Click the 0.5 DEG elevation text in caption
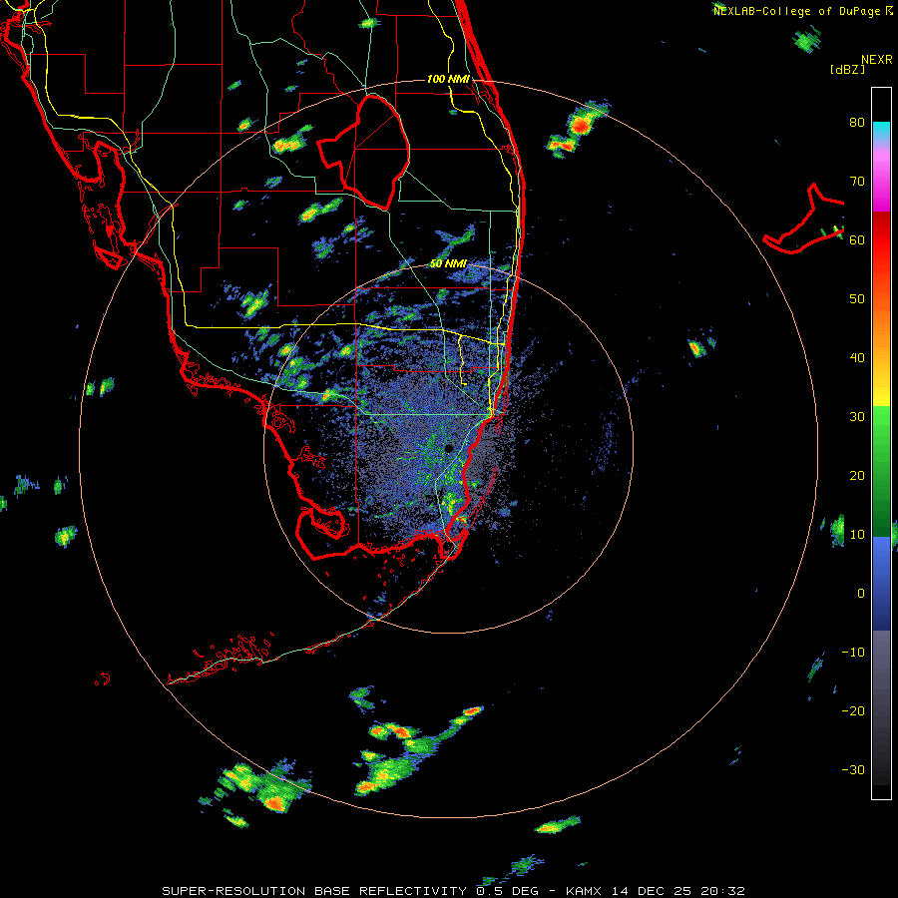898x898 pixels. tap(513, 891)
